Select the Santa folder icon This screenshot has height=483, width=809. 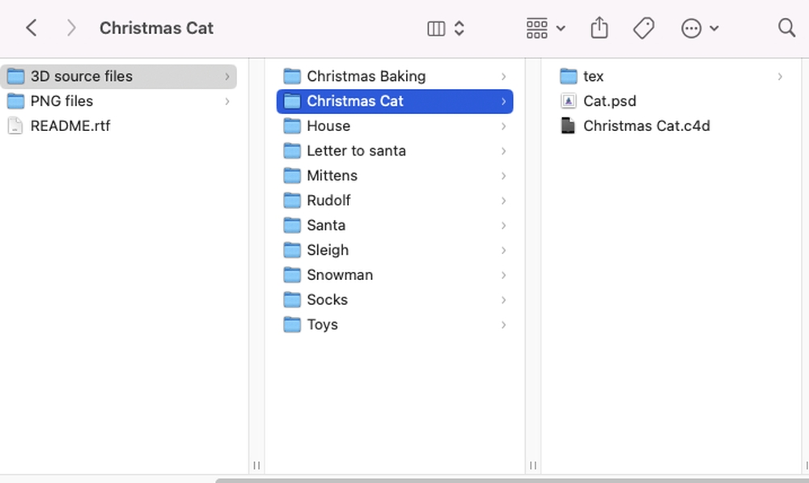[292, 225]
